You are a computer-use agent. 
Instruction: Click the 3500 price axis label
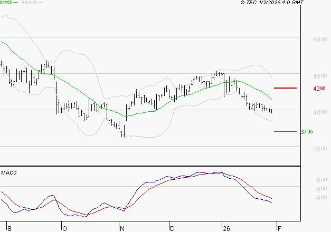[x=320, y=149]
